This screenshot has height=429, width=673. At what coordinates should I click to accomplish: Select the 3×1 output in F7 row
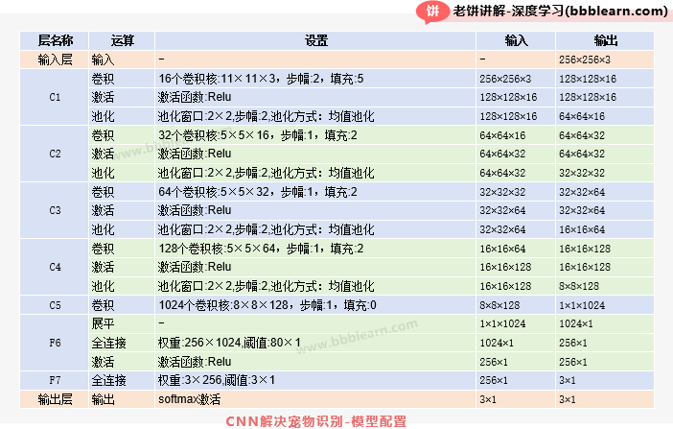point(605,380)
